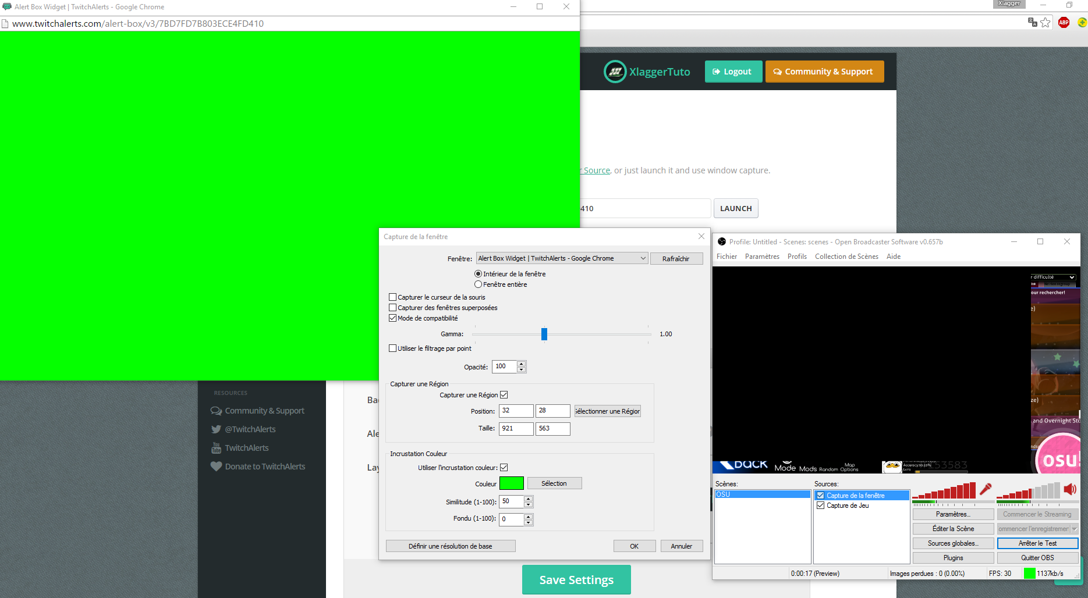Click the XlaggerTuto avatar logo

click(x=615, y=72)
